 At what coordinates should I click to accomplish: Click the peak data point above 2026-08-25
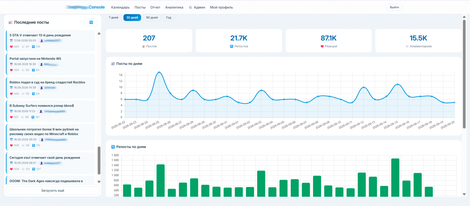(159, 72)
